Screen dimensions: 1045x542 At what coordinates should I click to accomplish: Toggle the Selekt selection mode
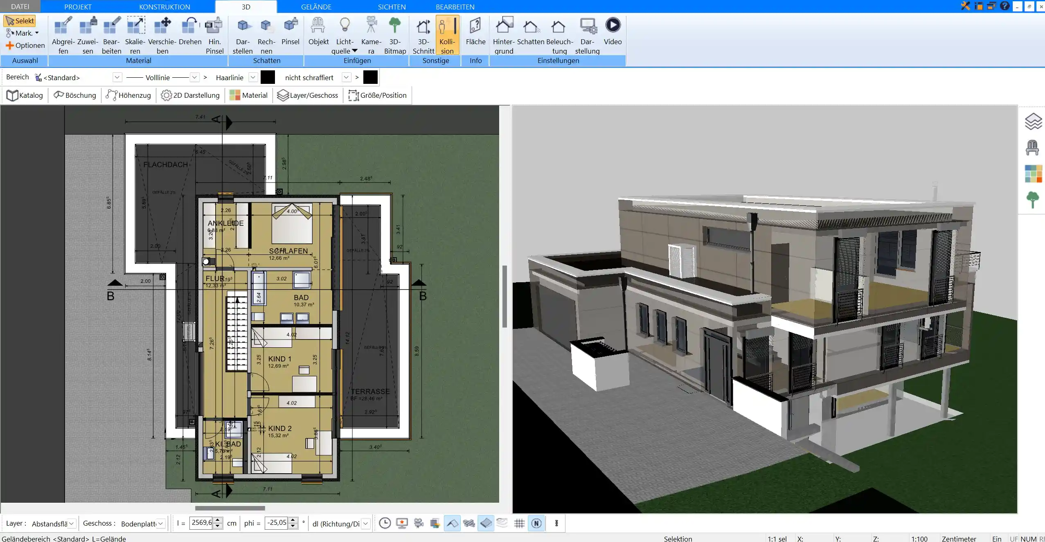tap(20, 21)
